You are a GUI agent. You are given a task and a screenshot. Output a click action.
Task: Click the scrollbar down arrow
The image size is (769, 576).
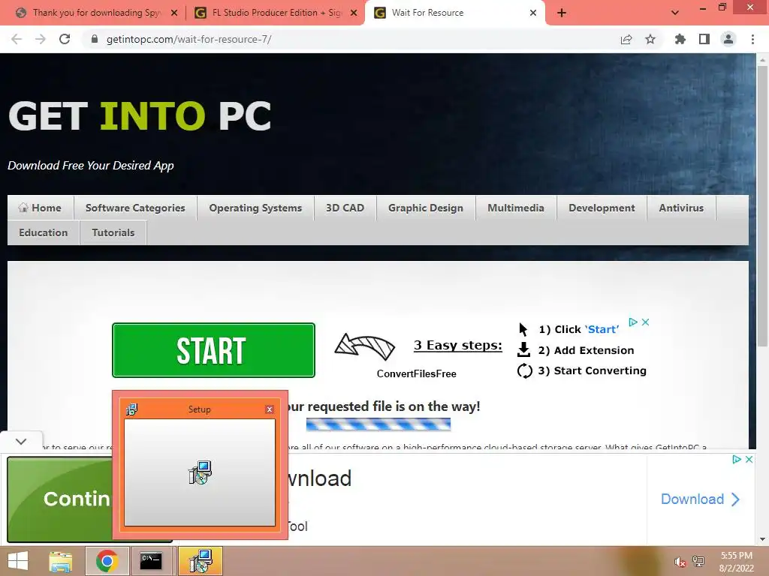click(x=762, y=539)
